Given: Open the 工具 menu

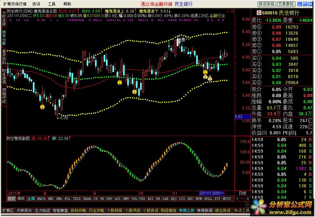Looking at the screenshot, I should (x=52, y=4).
